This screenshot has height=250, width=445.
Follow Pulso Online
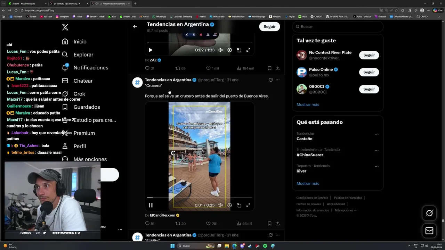pos(369,72)
